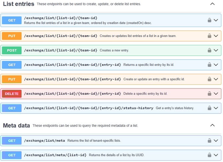
Task: Click lock icon on GET list entries endpoint
Action: pos(209,20)
